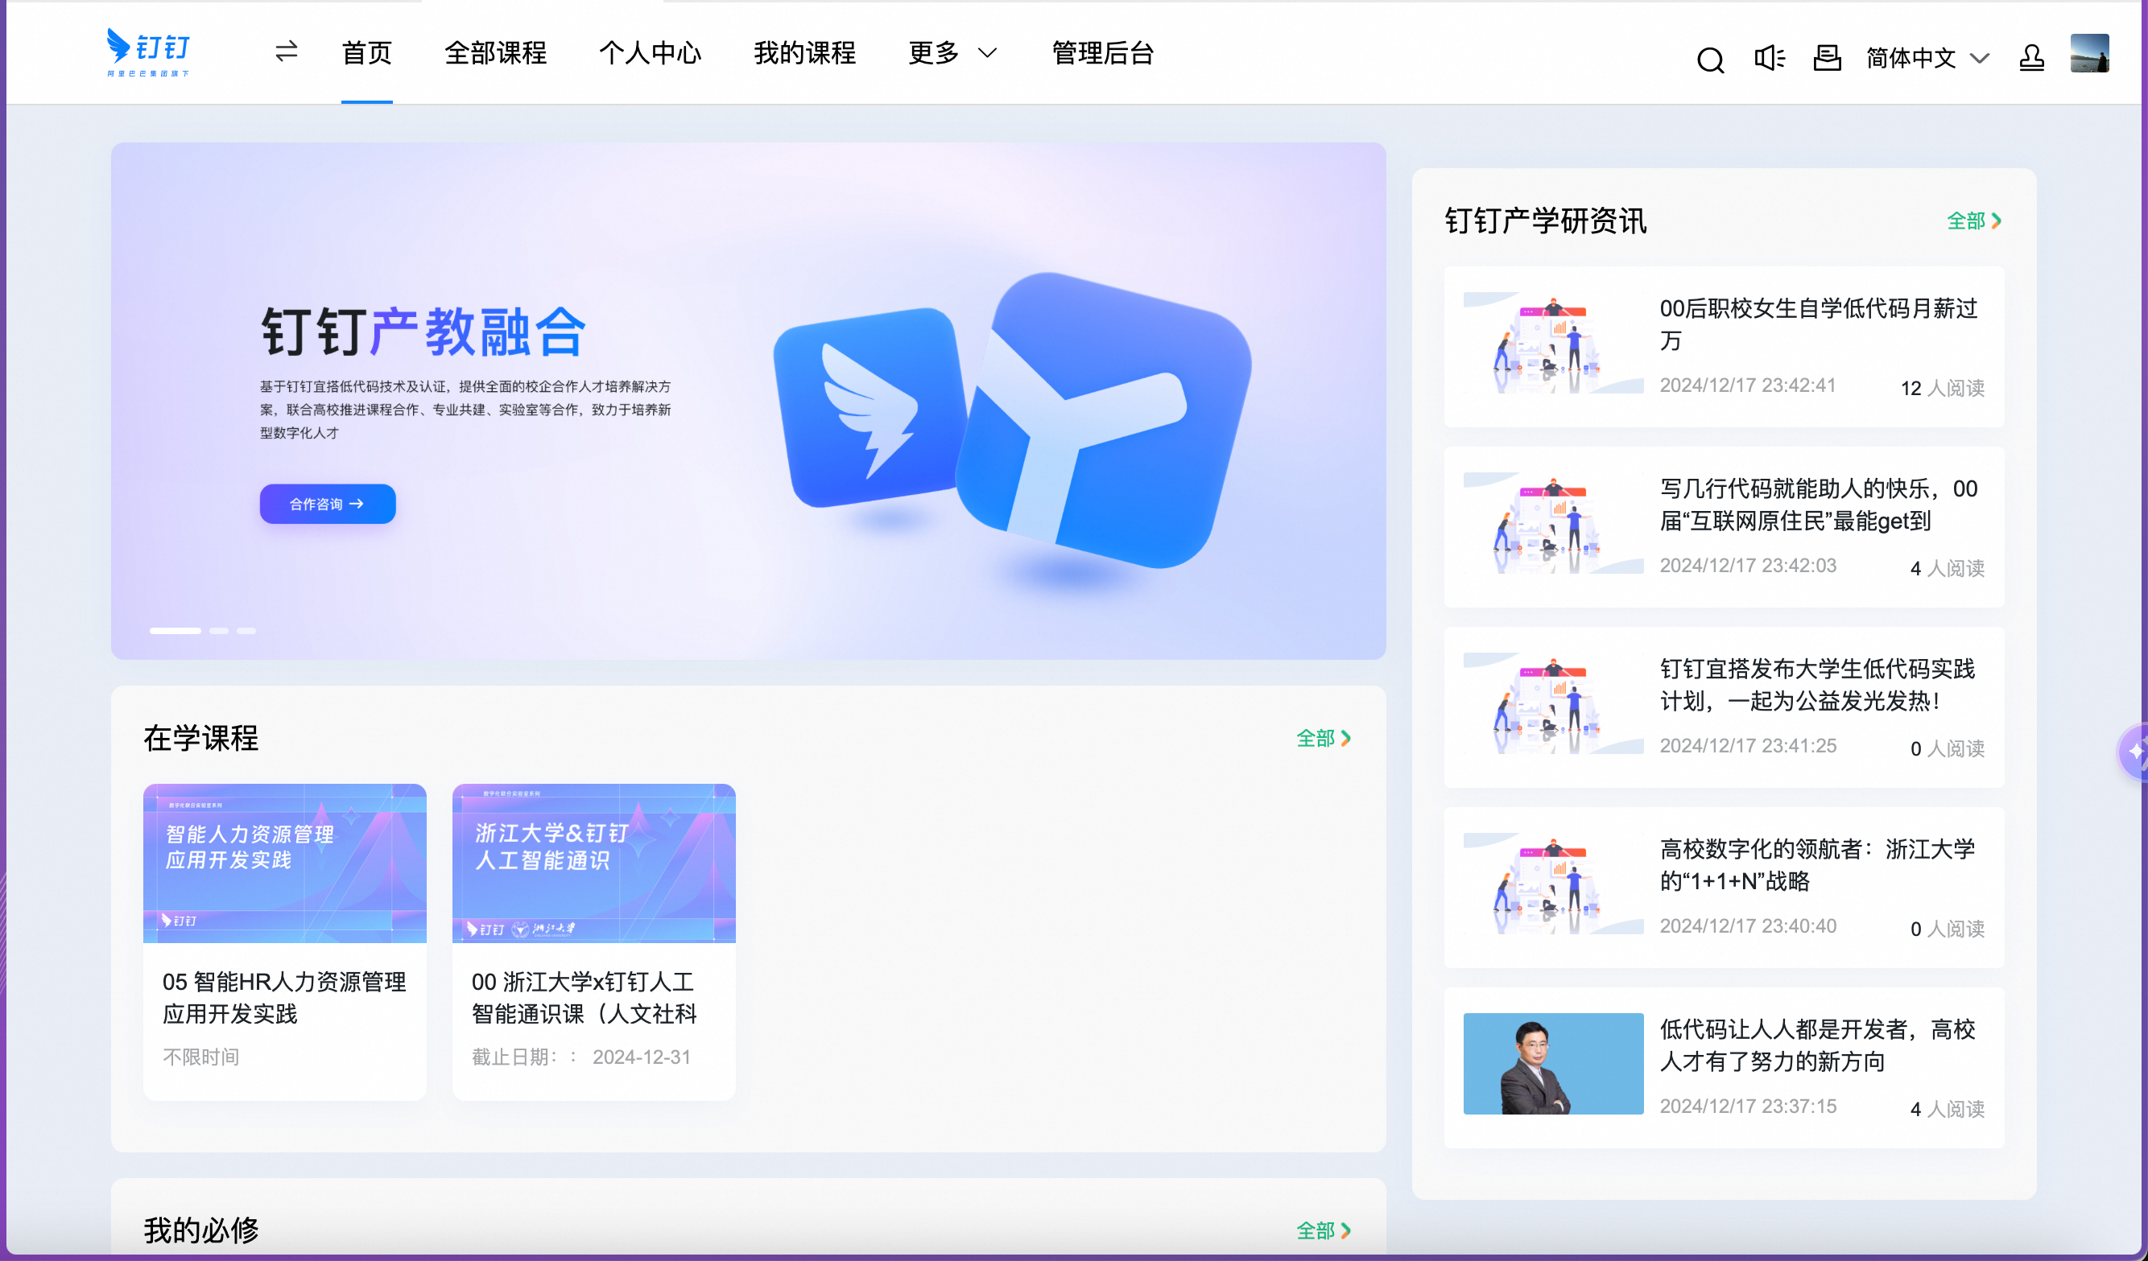Click the 钉钉产学研资讯 heading
This screenshot has height=1261, width=2148.
(x=1545, y=220)
